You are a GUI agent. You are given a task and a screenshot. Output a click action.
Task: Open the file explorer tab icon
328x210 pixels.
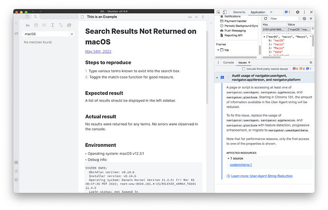[27, 17]
